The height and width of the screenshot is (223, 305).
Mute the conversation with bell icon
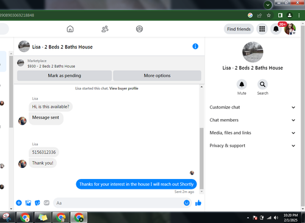(x=242, y=84)
